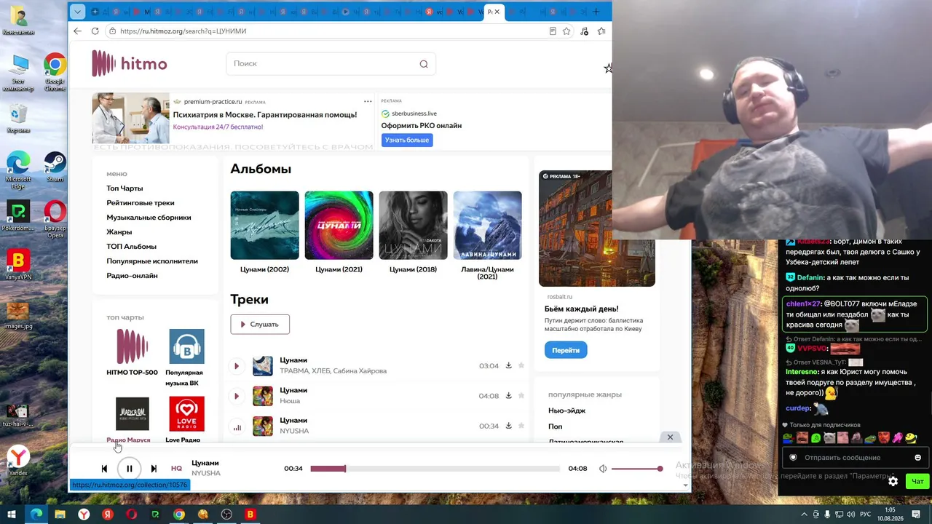The height and width of the screenshot is (524, 932).
Task: Bookmark this page with the star icon
Action: tap(566, 31)
